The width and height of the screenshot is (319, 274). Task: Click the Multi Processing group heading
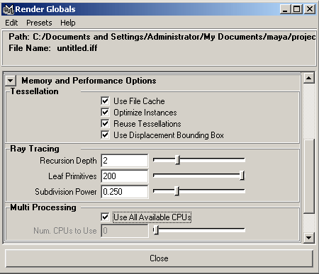coord(43,207)
